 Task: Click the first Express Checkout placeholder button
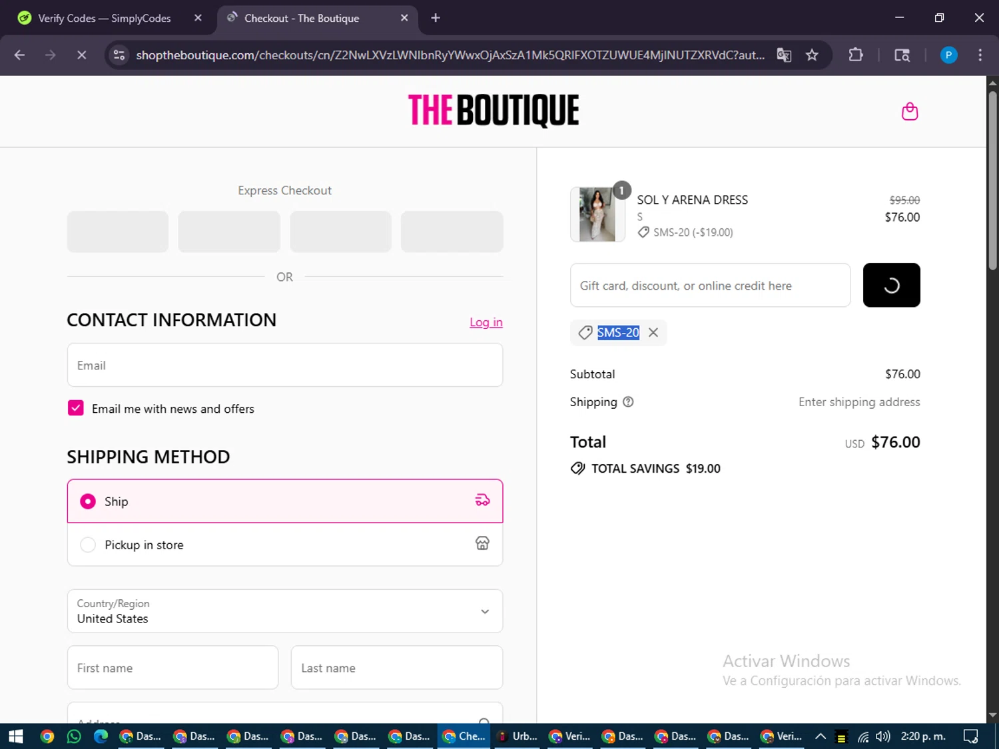pyautogui.click(x=118, y=232)
